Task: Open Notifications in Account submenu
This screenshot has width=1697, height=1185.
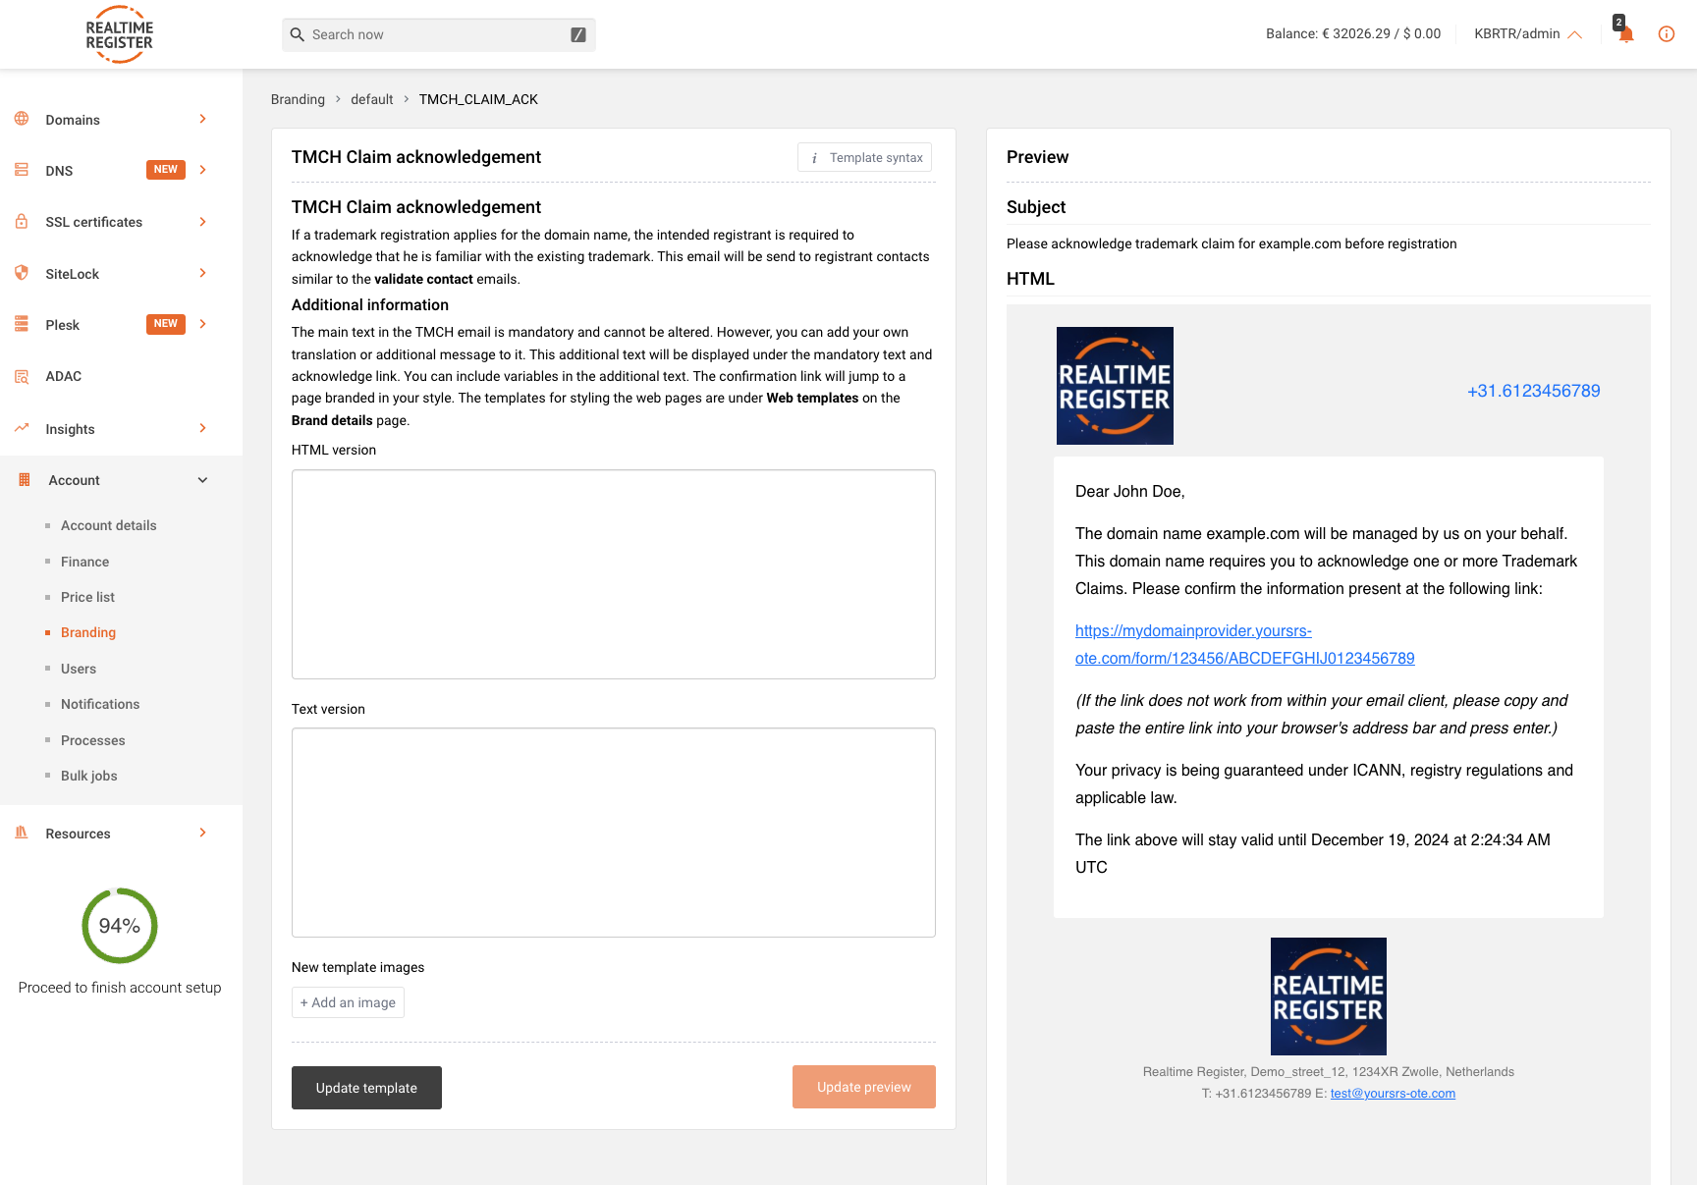Action: click(x=100, y=704)
